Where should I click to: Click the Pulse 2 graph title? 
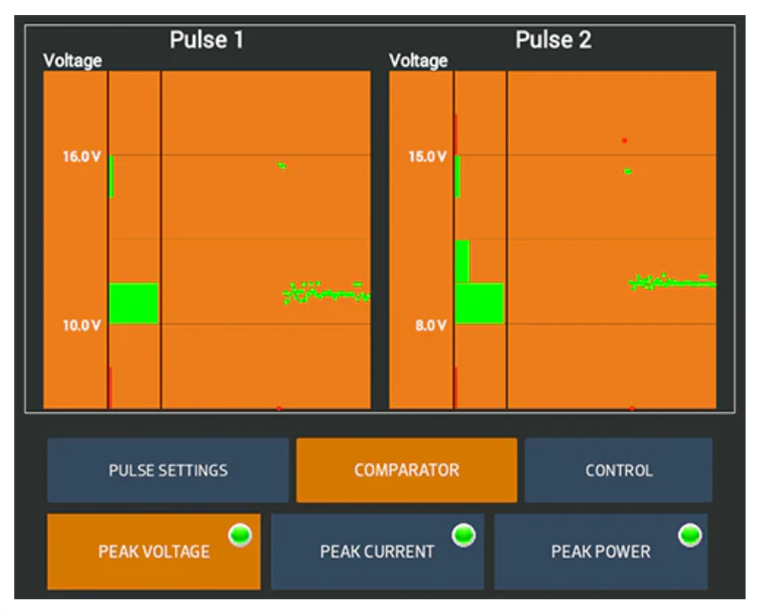553,39
